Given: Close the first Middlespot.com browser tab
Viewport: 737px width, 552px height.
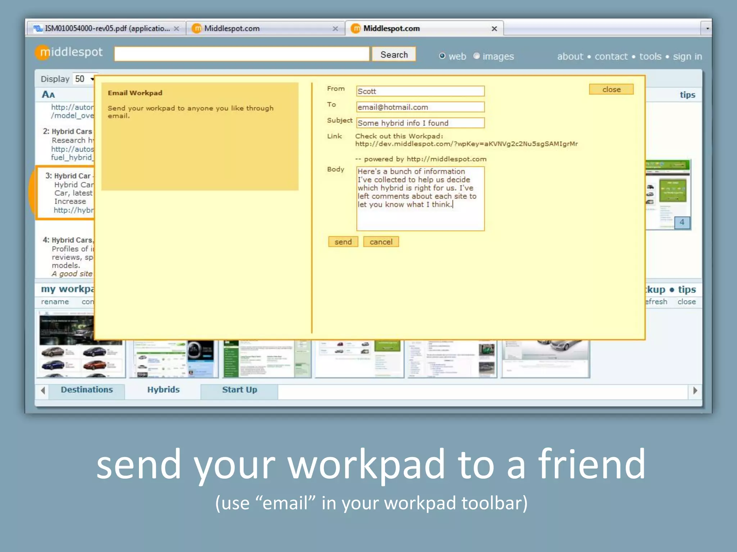Looking at the screenshot, I should click(335, 29).
